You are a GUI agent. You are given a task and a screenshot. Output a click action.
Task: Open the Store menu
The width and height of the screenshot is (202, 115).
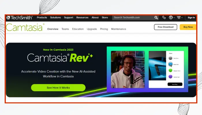[105, 18]
